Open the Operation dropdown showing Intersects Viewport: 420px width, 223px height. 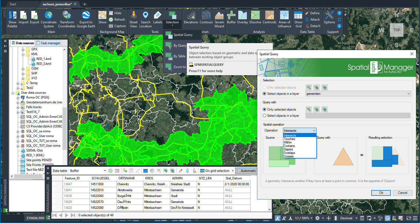tap(300, 131)
